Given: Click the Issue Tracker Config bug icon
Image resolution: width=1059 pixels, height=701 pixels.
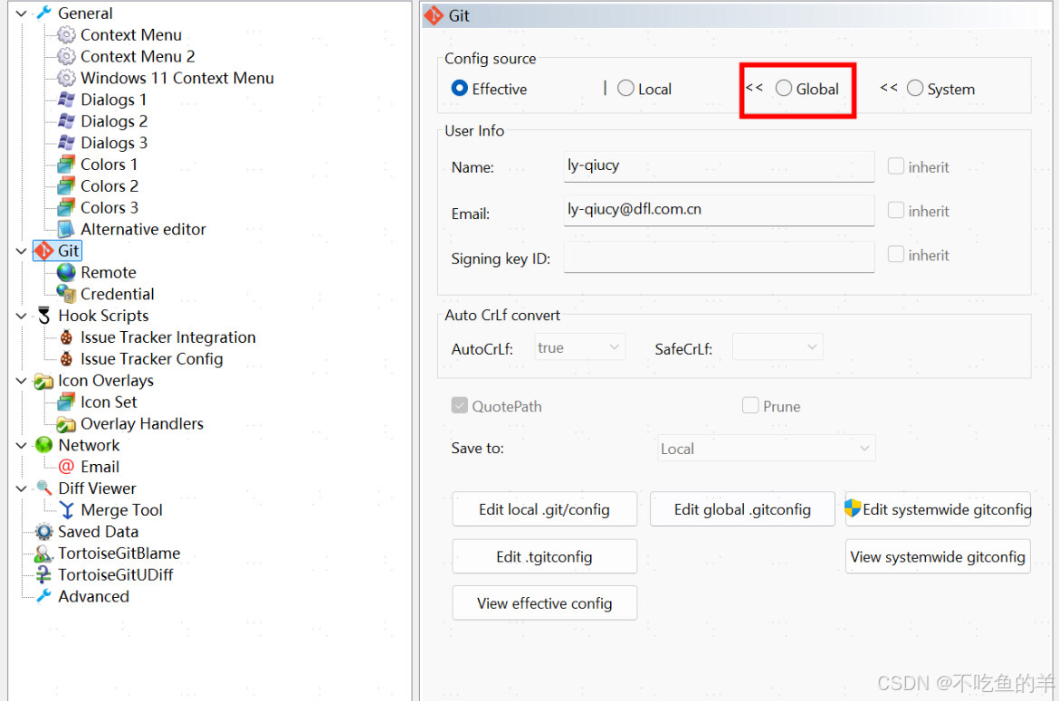Looking at the screenshot, I should tap(66, 358).
